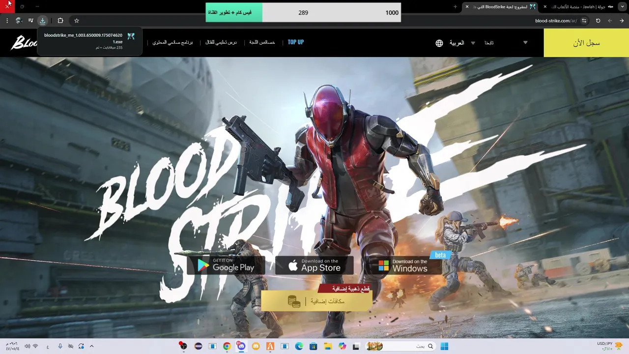Open خصائص اللعبة game features menu
The height and width of the screenshot is (354, 629).
[262, 42]
